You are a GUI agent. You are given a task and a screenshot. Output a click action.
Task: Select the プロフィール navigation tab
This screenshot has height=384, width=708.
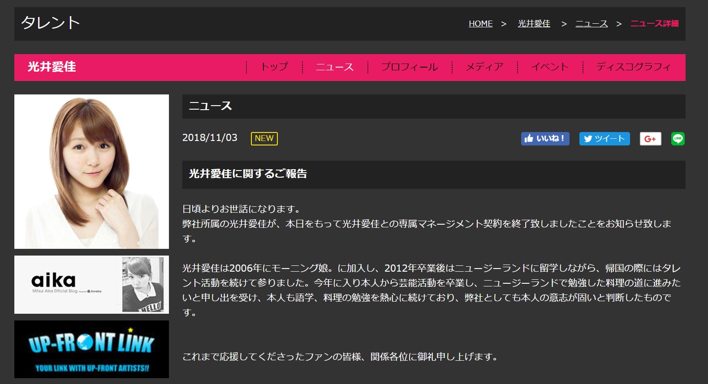click(x=409, y=67)
